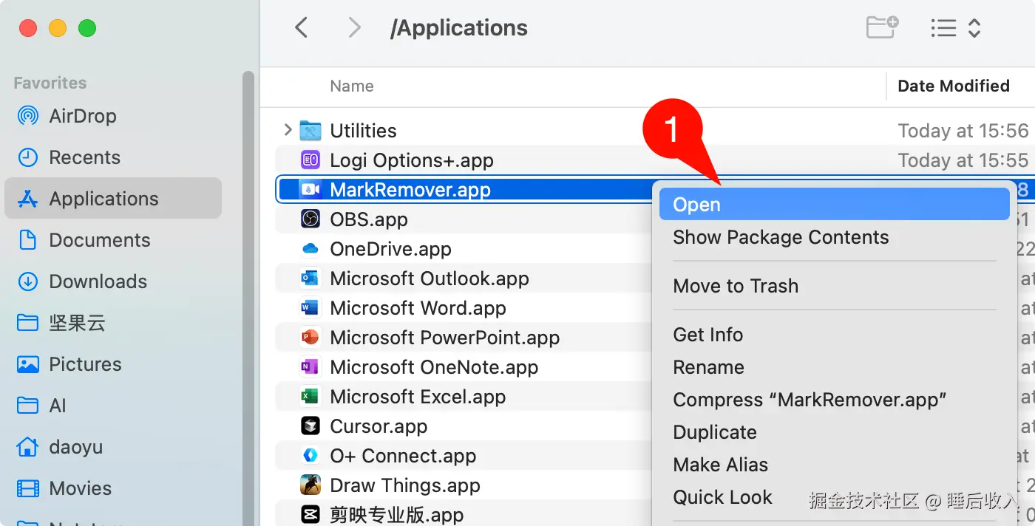Click the back navigation arrow
Viewport: 1035px width, 526px height.
click(x=301, y=28)
